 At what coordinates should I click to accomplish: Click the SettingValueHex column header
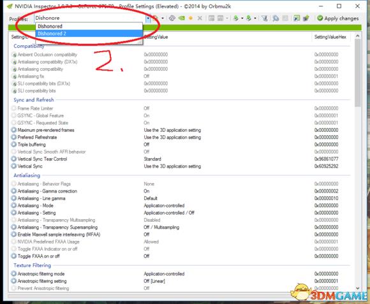tap(330, 37)
